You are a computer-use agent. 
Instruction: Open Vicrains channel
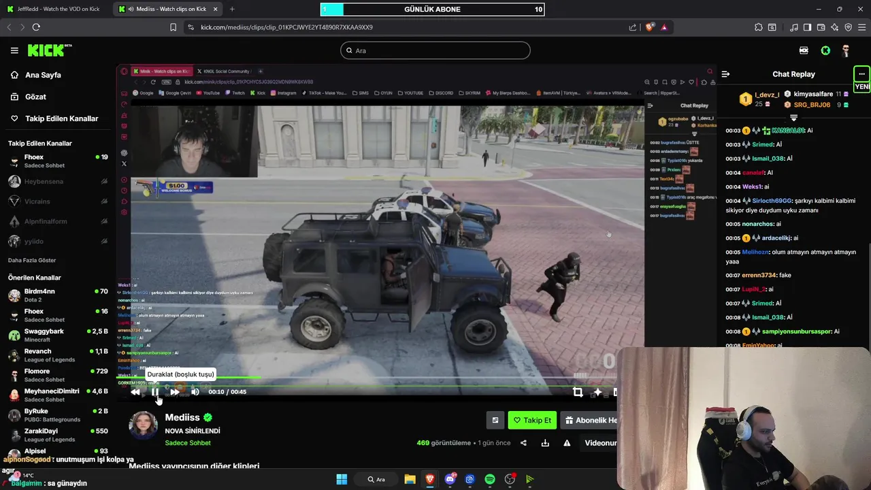point(58,201)
